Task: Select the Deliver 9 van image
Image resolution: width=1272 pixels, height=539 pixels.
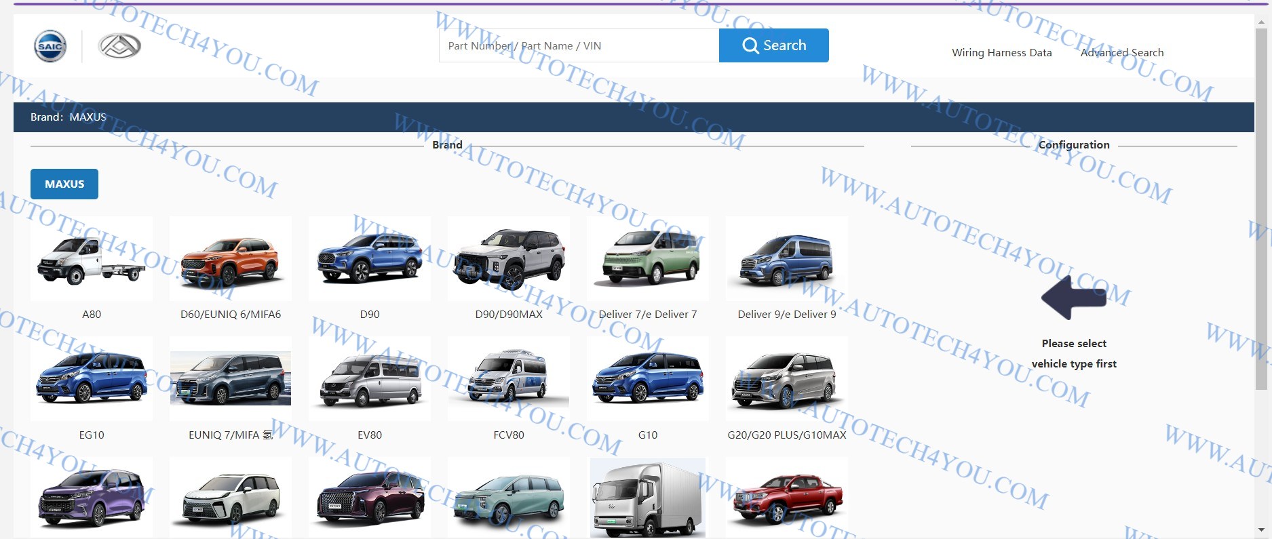Action: pyautogui.click(x=787, y=259)
